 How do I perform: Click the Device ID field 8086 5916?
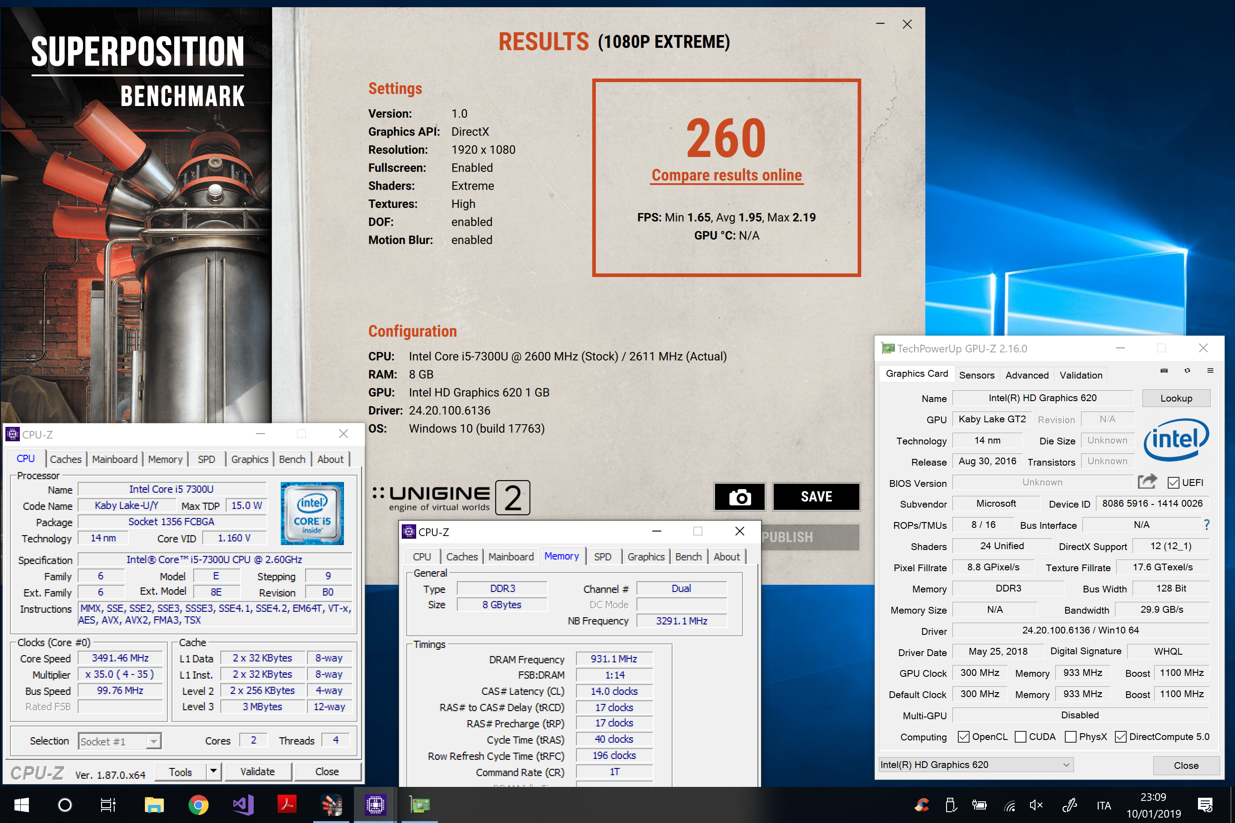[x=1152, y=504]
